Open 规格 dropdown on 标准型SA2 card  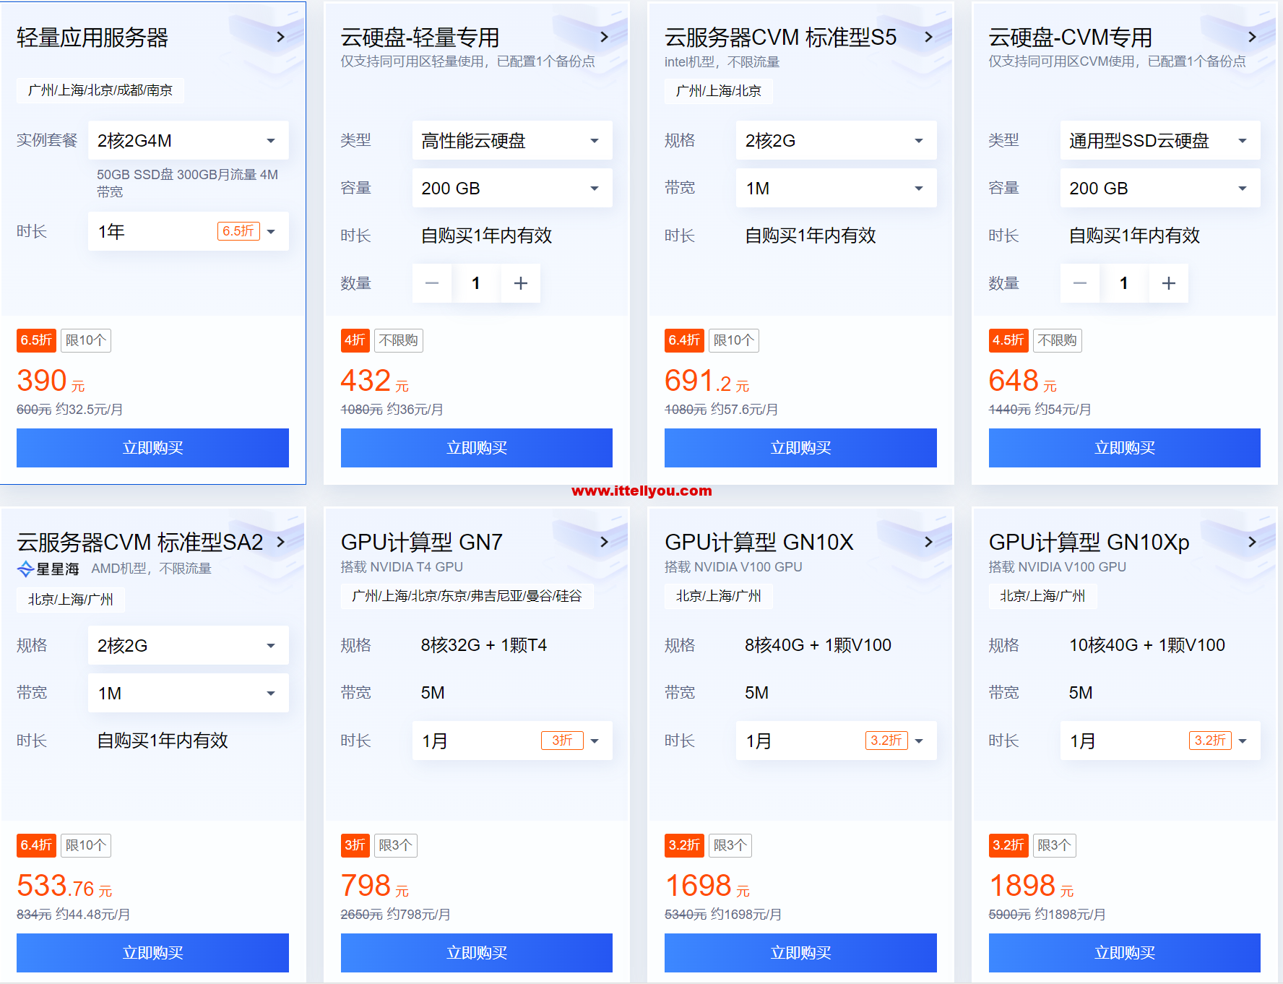coord(189,645)
